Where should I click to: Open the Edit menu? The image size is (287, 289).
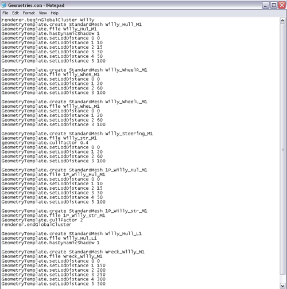tap(15, 13)
